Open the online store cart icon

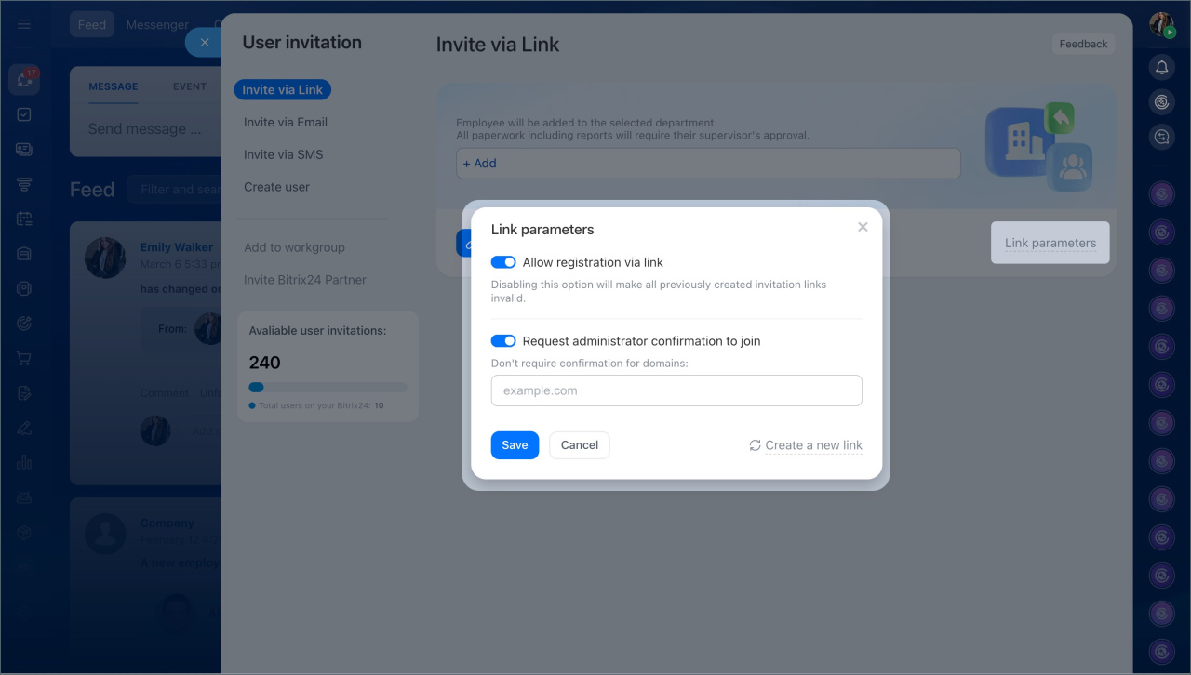(x=24, y=358)
